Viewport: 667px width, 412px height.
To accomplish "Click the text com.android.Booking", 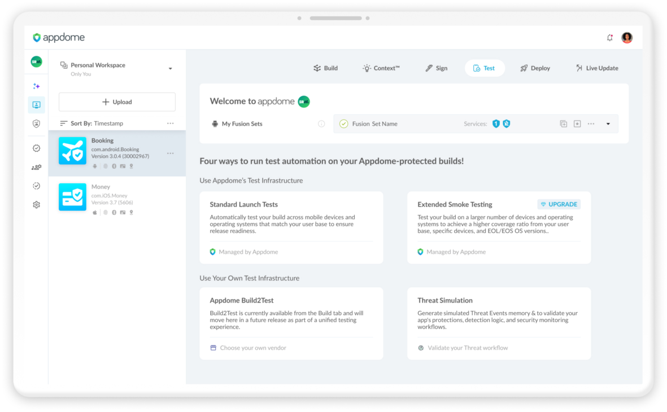I will [115, 149].
